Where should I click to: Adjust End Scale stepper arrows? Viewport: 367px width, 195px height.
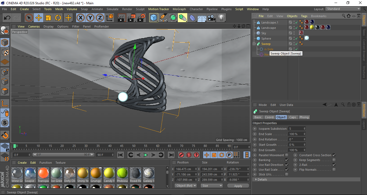304,134
